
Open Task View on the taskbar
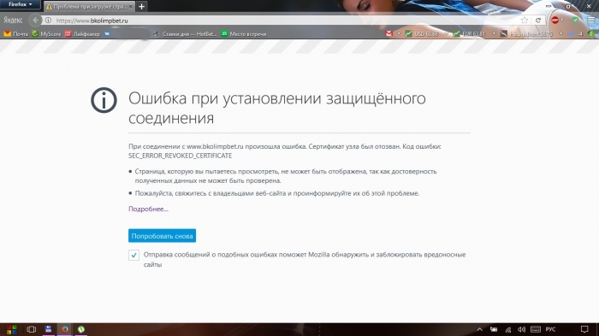click(32, 329)
